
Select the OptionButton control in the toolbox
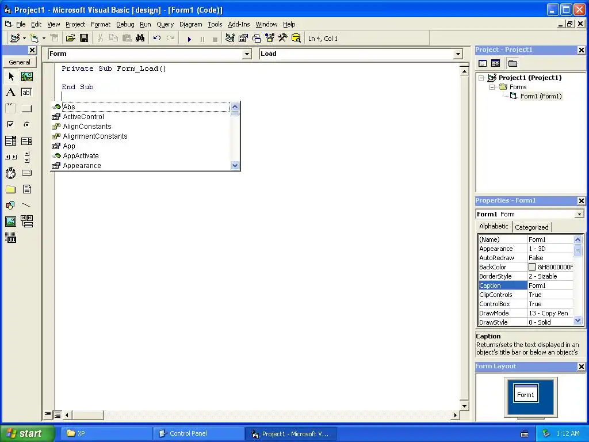click(26, 124)
